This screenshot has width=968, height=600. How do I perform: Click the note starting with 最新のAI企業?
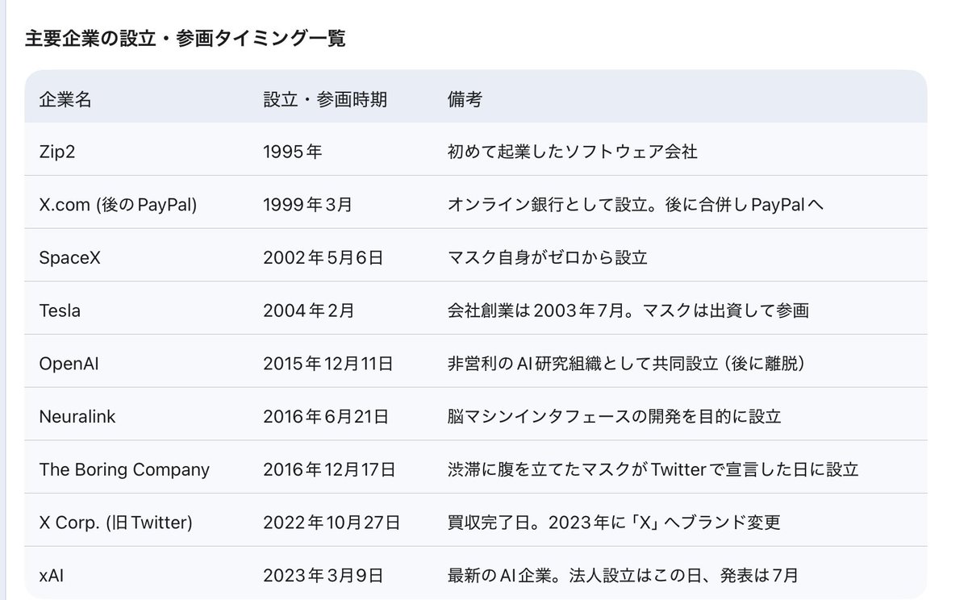[623, 576]
